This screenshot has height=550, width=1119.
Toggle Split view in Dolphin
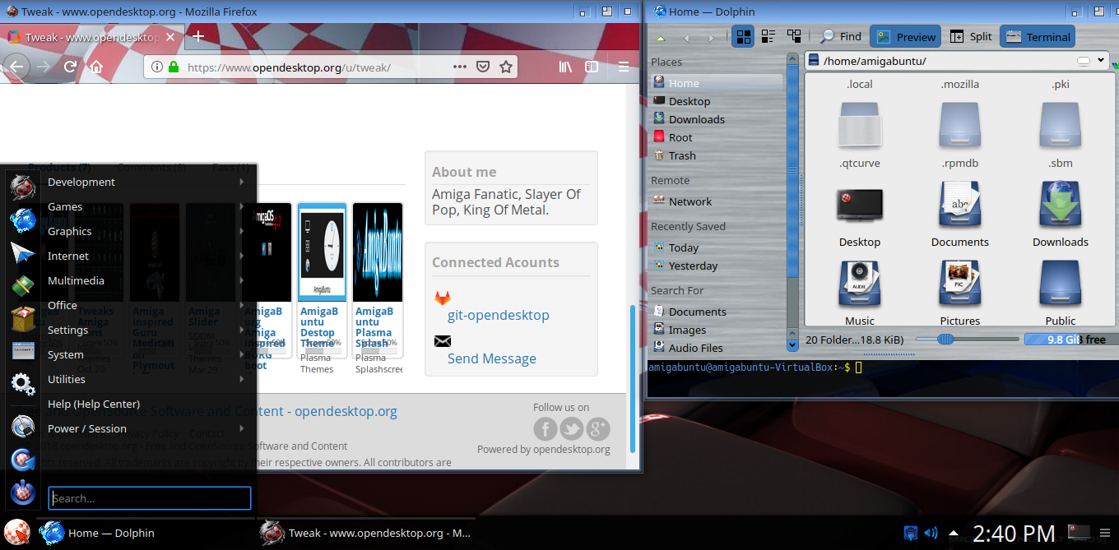click(x=971, y=36)
